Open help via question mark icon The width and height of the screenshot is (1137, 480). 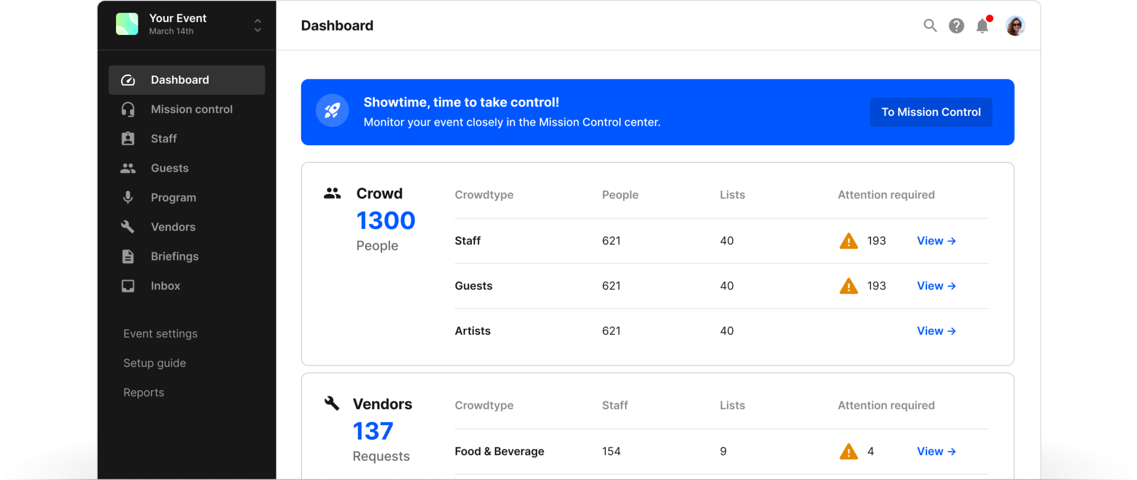[956, 25]
